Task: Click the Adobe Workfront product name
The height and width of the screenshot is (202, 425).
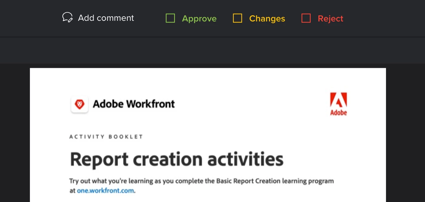Action: 134,104
